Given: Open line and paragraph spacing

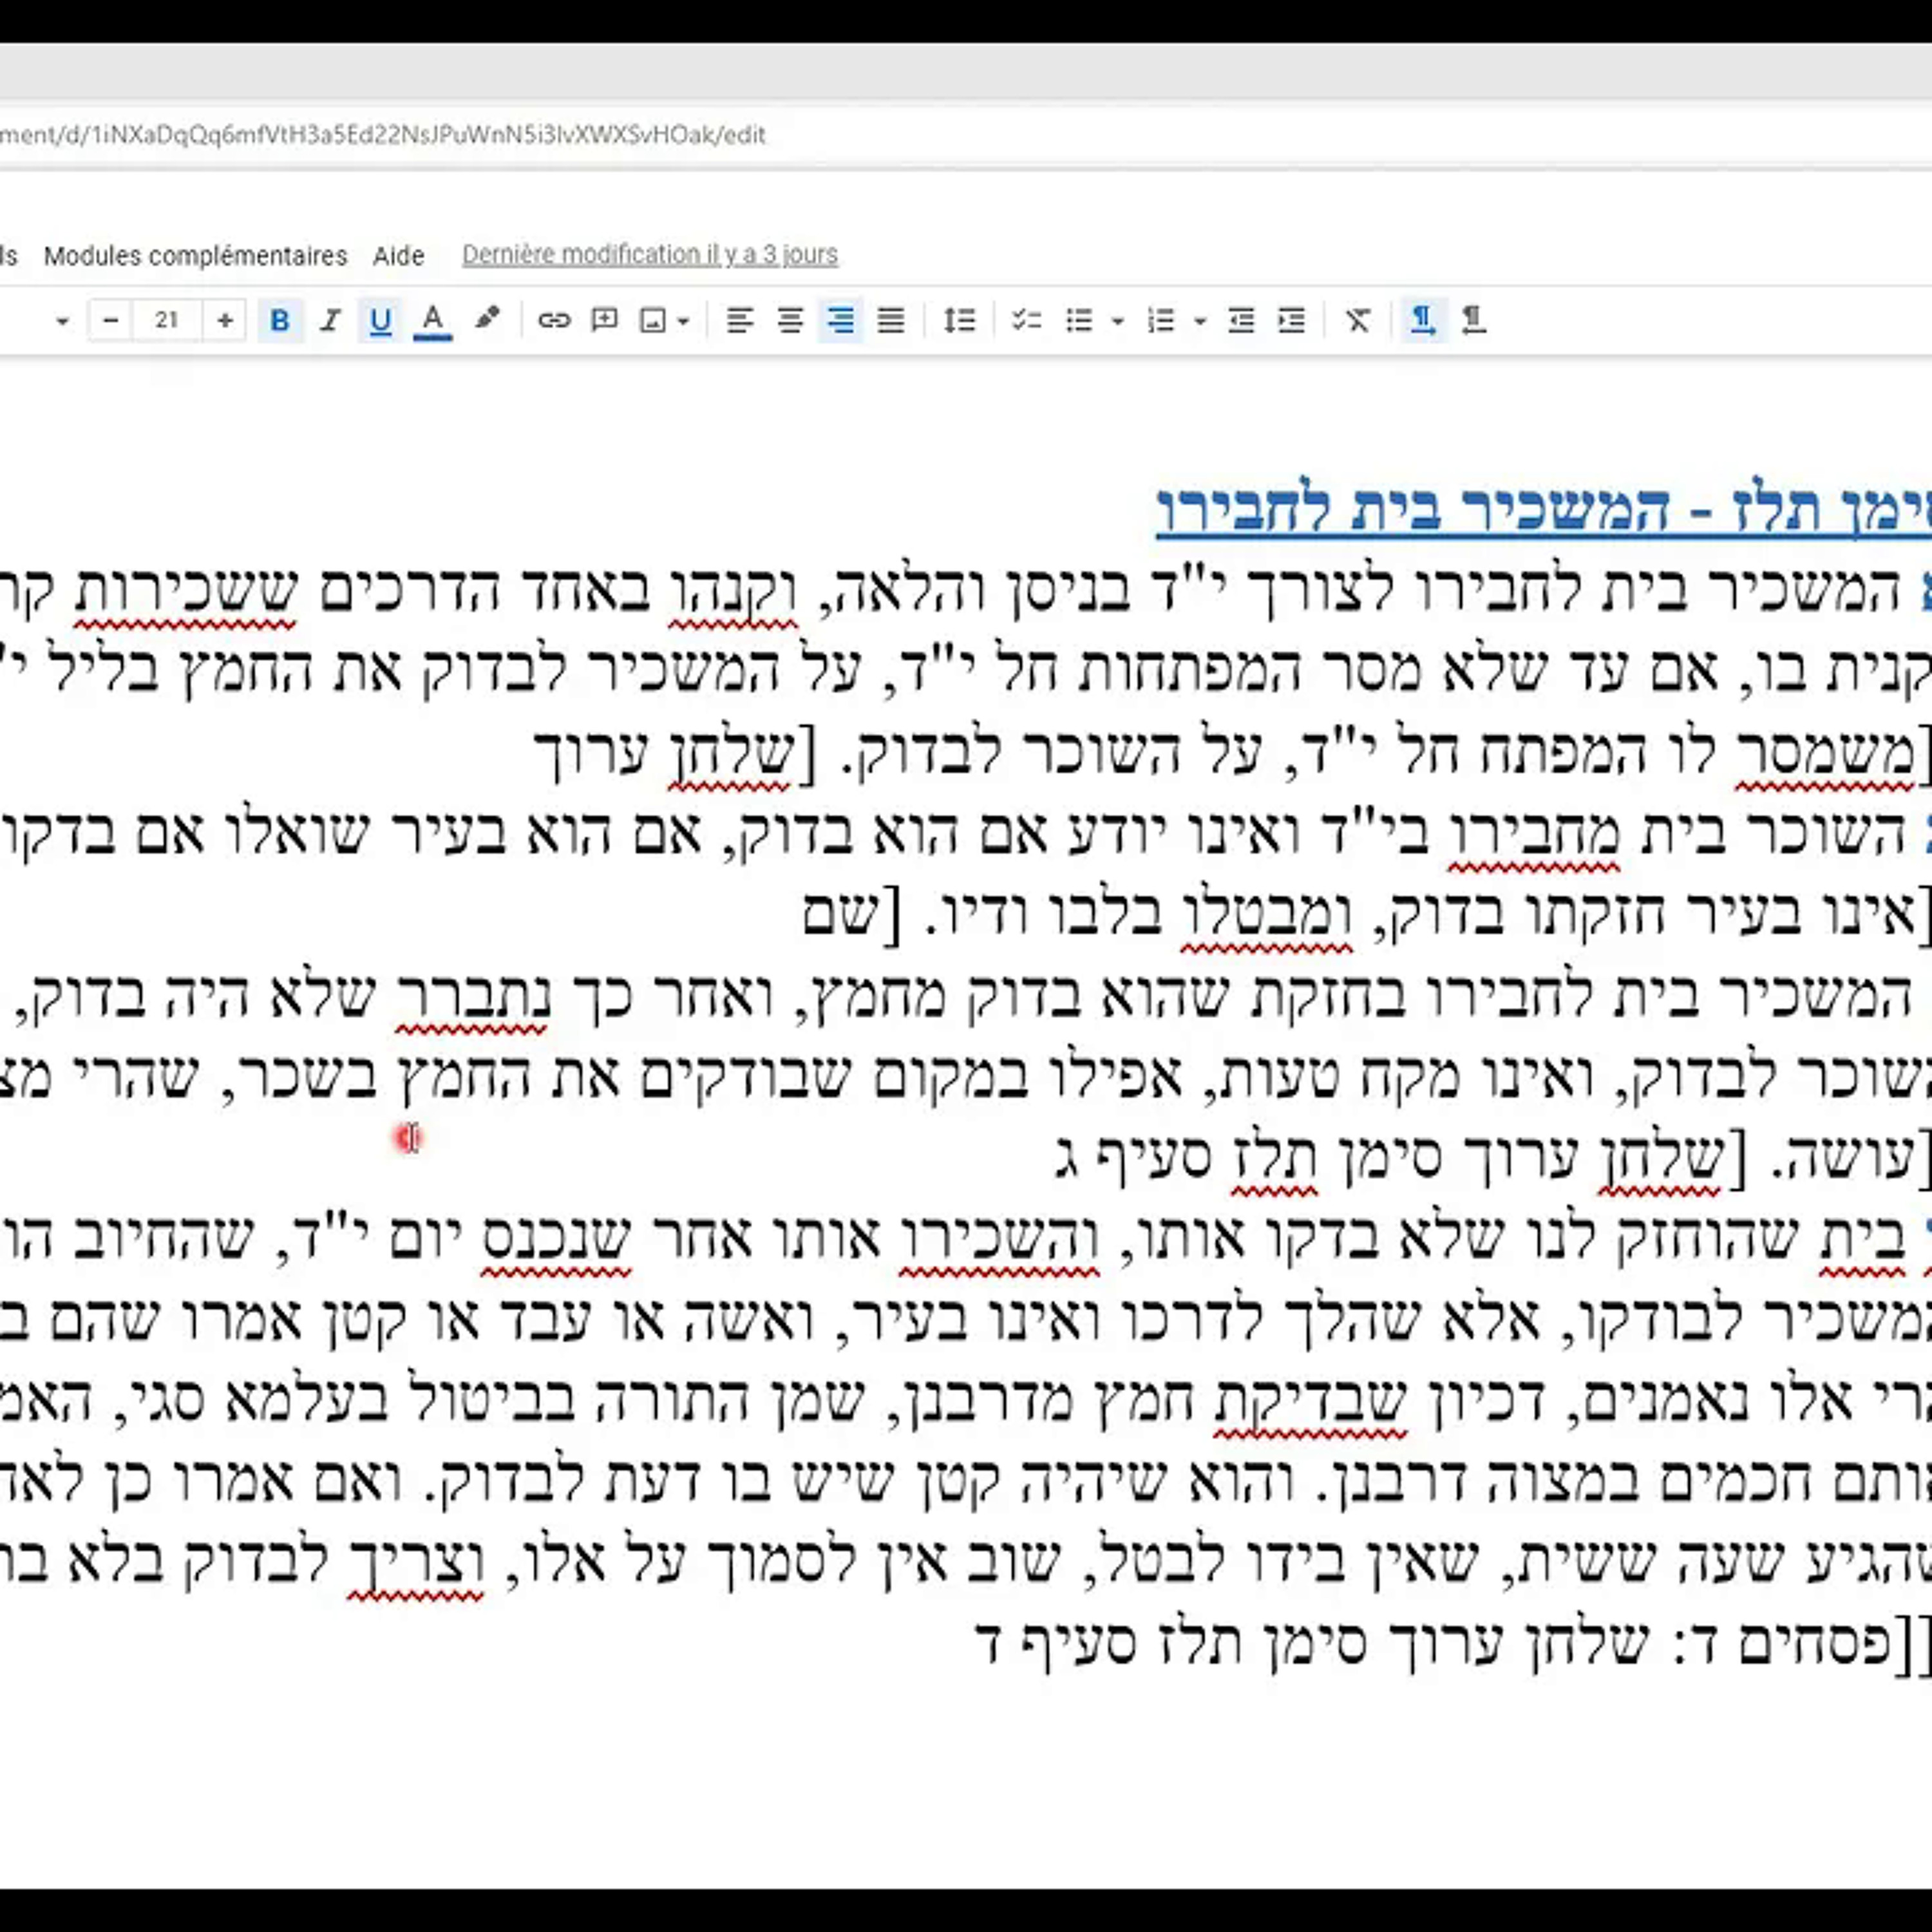Looking at the screenshot, I should coord(959,320).
